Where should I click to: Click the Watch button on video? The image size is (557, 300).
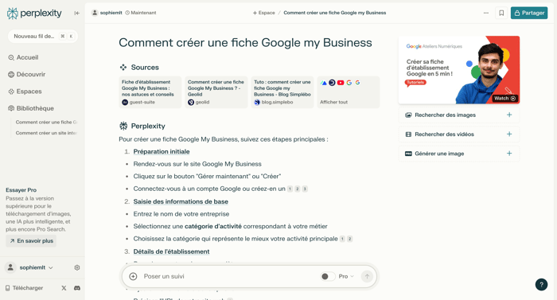(x=504, y=99)
